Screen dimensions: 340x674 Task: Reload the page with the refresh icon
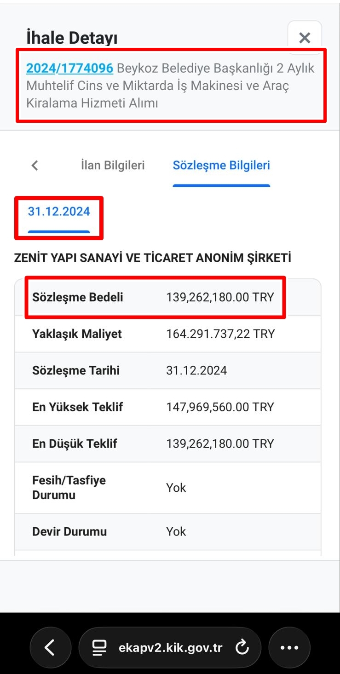pos(242,648)
